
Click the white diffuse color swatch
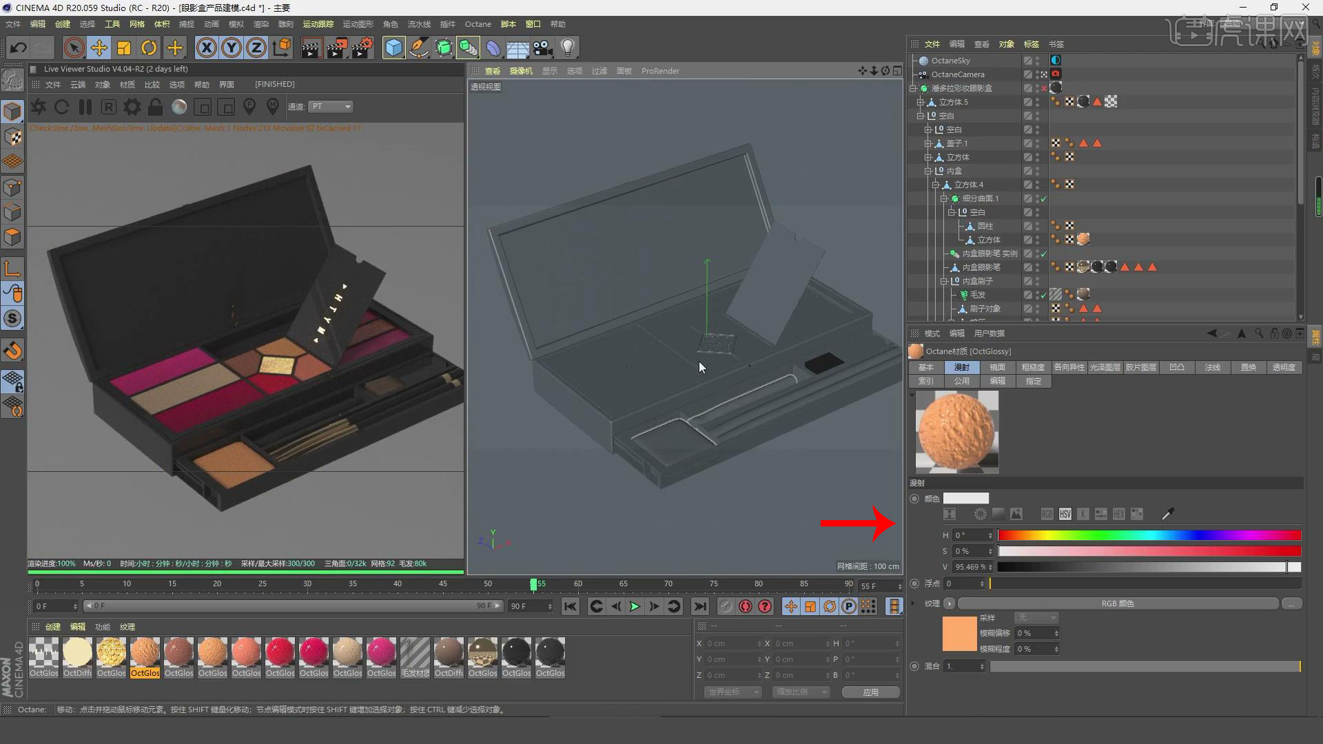tap(966, 497)
